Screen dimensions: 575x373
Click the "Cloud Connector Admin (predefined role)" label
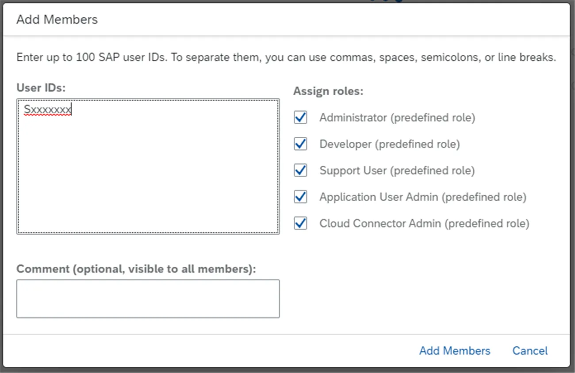424,224
